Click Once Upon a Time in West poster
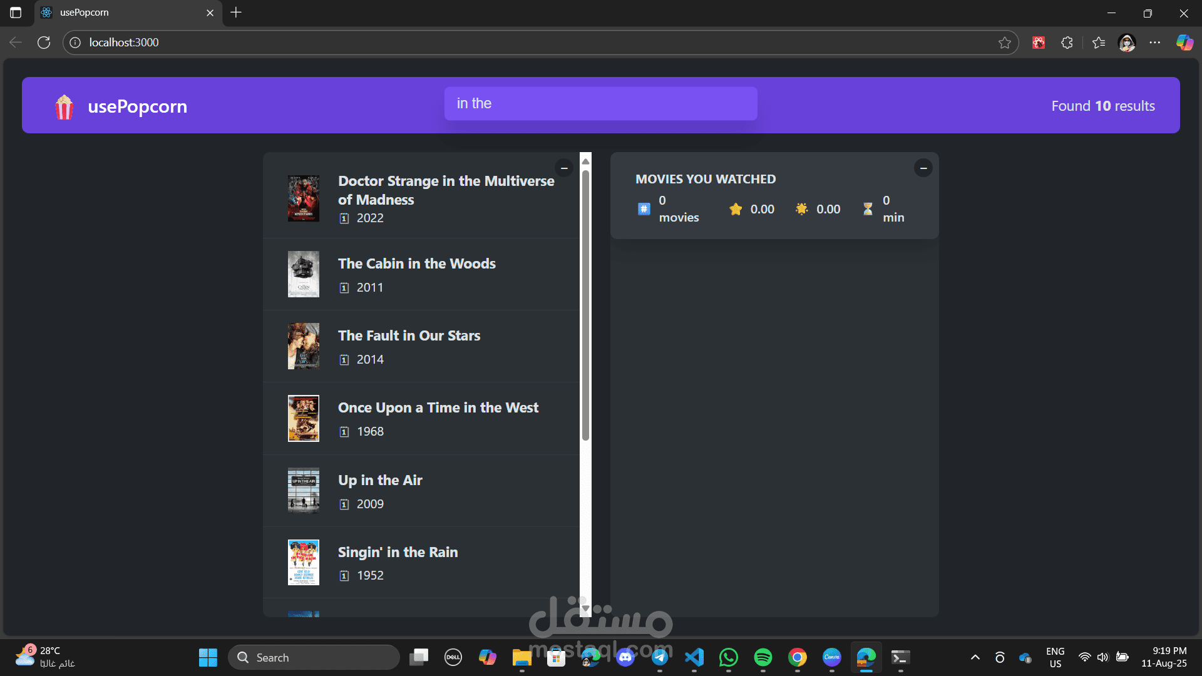The height and width of the screenshot is (676, 1202). pos(304,418)
